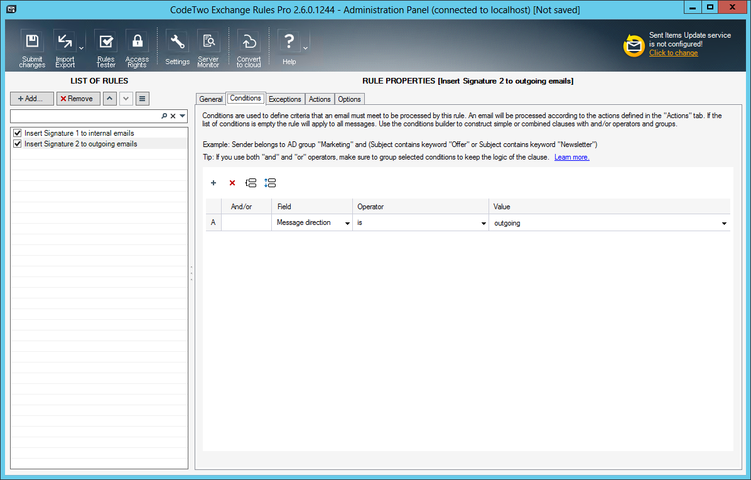751x480 pixels.
Task: Open the 'outgoing' value dropdown
Action: tap(724, 223)
